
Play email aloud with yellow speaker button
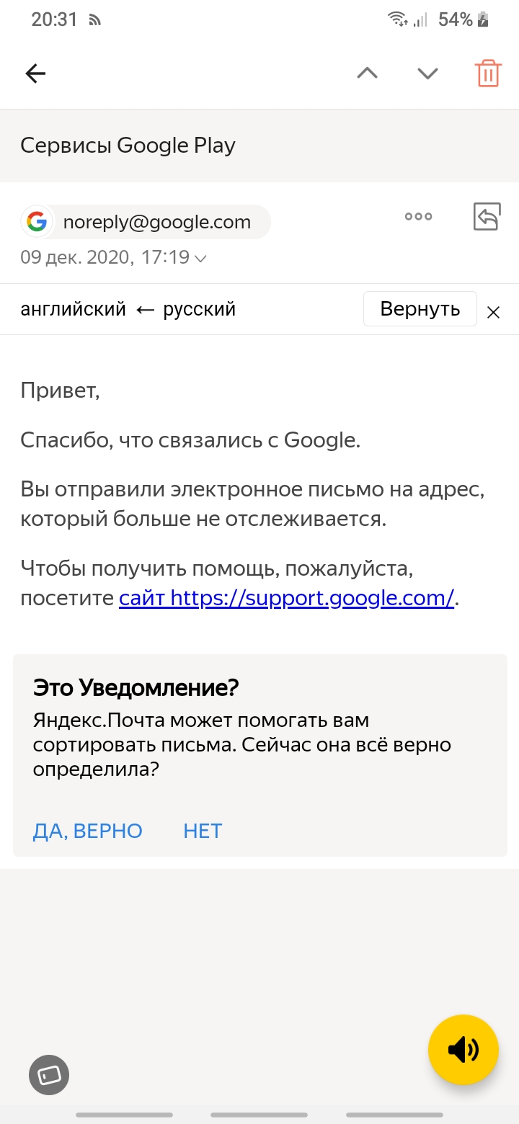click(463, 1050)
